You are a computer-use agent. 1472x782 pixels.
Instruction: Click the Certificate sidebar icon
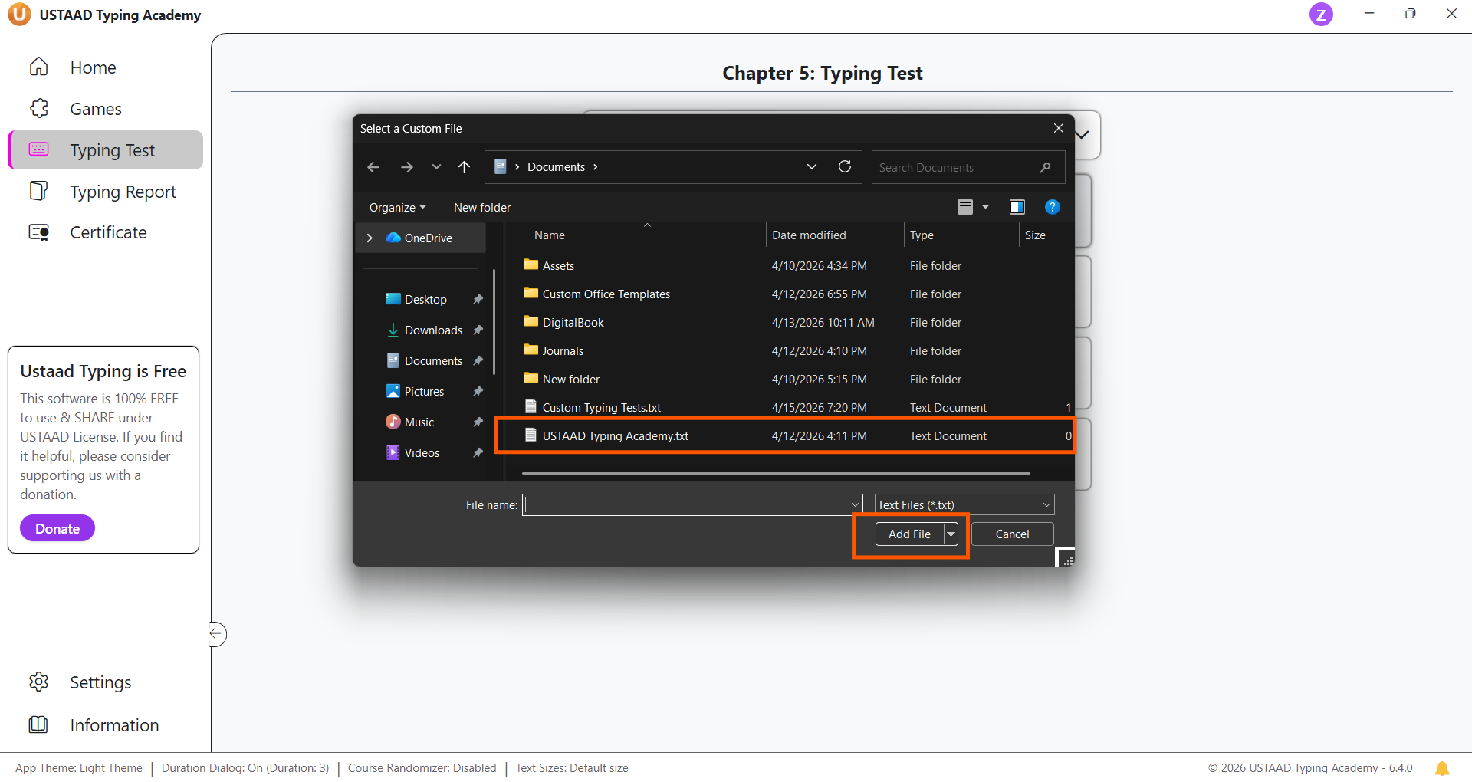pos(39,232)
